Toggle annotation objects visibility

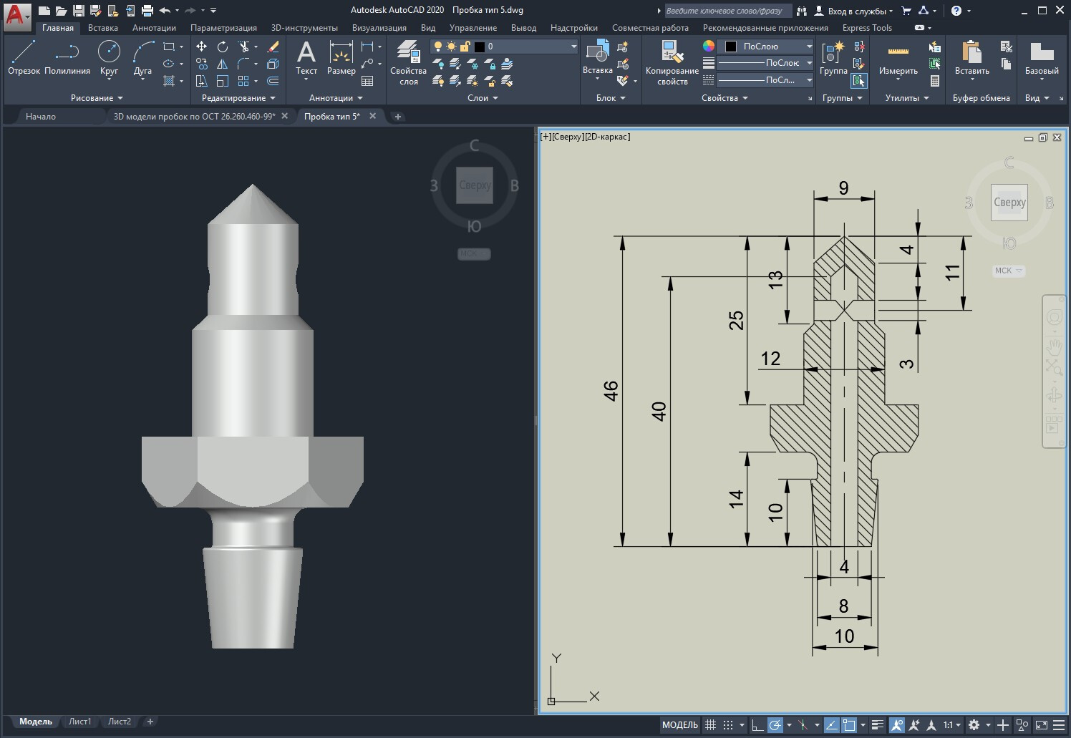coord(896,725)
